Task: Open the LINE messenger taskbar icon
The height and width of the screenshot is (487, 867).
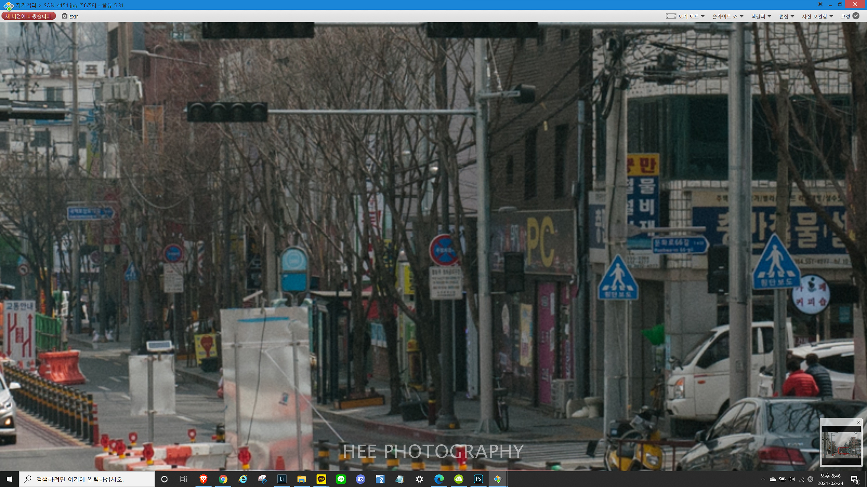Action: pos(341,479)
